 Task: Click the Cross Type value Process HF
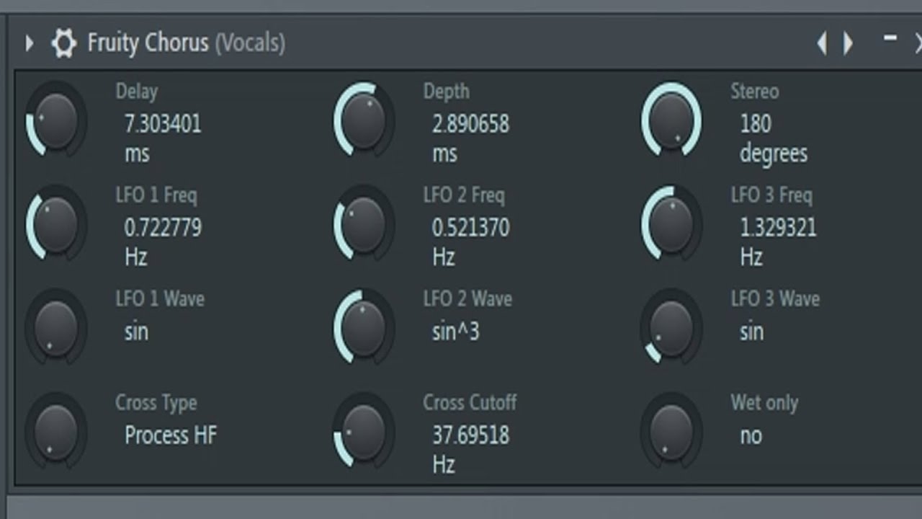(x=171, y=435)
